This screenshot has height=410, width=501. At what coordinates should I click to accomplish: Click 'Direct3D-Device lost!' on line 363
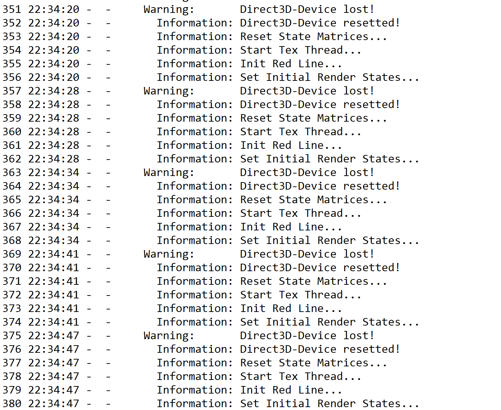pyautogui.click(x=307, y=172)
